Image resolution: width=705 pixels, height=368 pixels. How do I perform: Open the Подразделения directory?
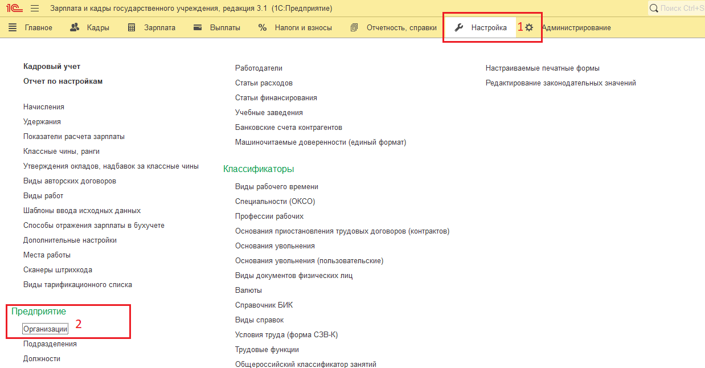50,344
